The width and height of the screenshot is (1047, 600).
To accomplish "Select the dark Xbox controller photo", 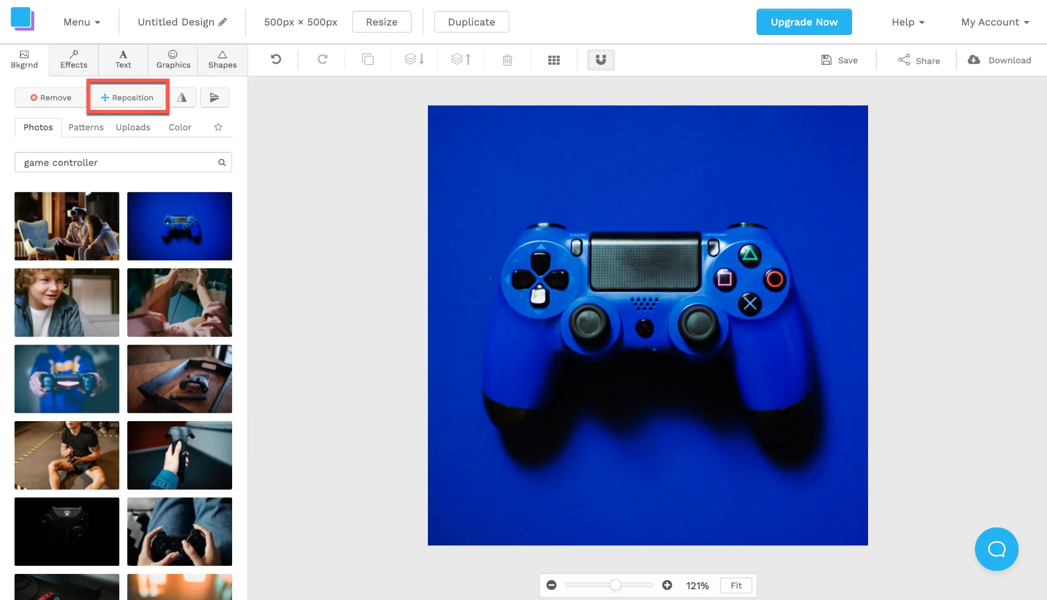I will [67, 532].
